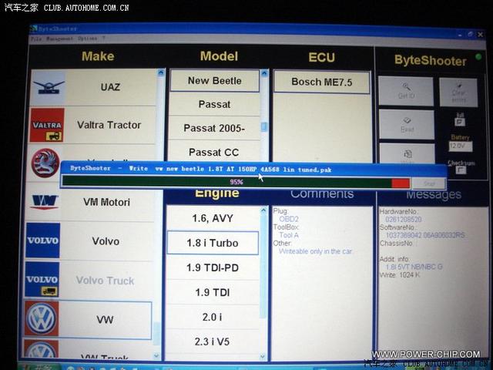Open the Options menu
The width and height of the screenshot is (493, 370).
(x=87, y=39)
